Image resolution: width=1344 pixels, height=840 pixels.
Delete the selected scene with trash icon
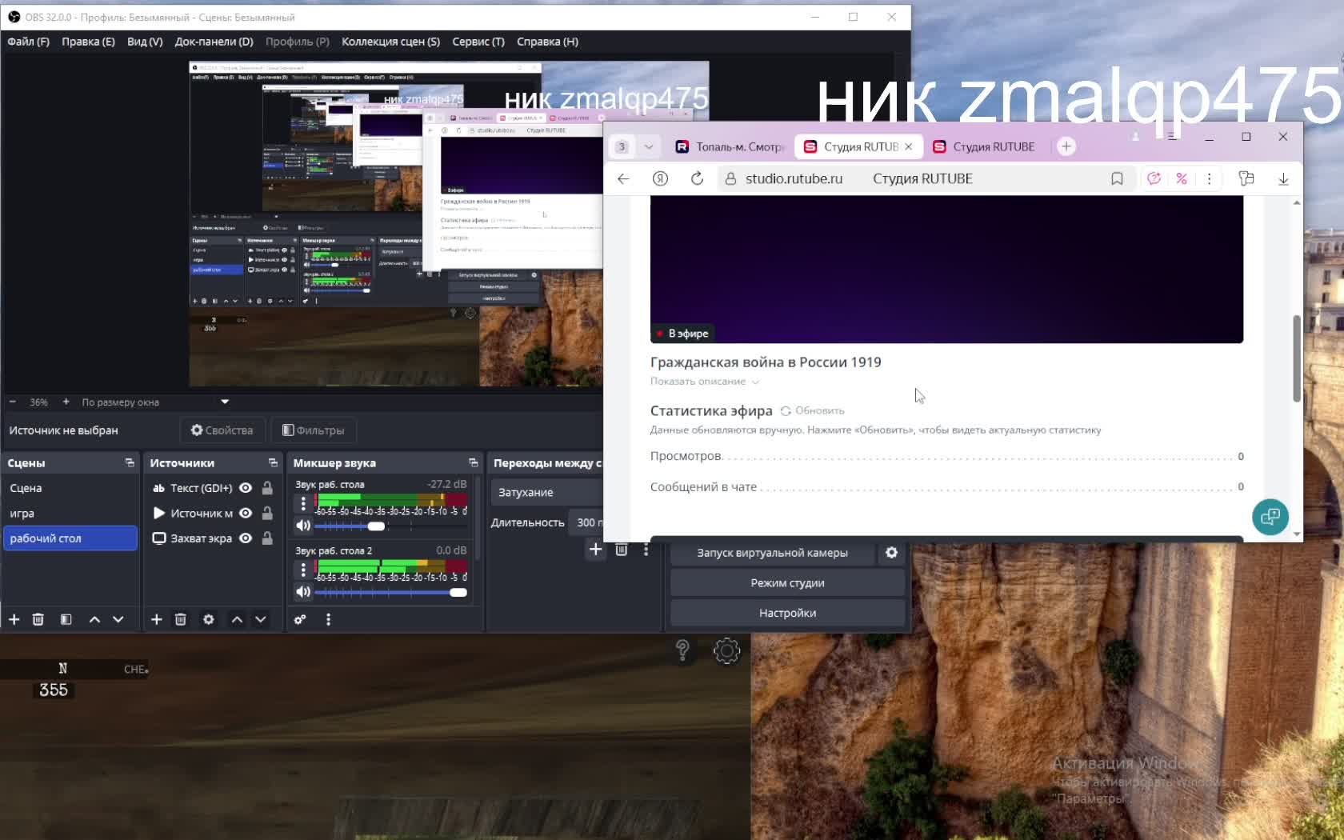point(38,619)
